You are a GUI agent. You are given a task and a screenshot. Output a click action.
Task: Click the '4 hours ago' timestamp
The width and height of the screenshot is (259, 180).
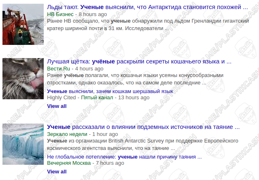[x=89, y=69]
